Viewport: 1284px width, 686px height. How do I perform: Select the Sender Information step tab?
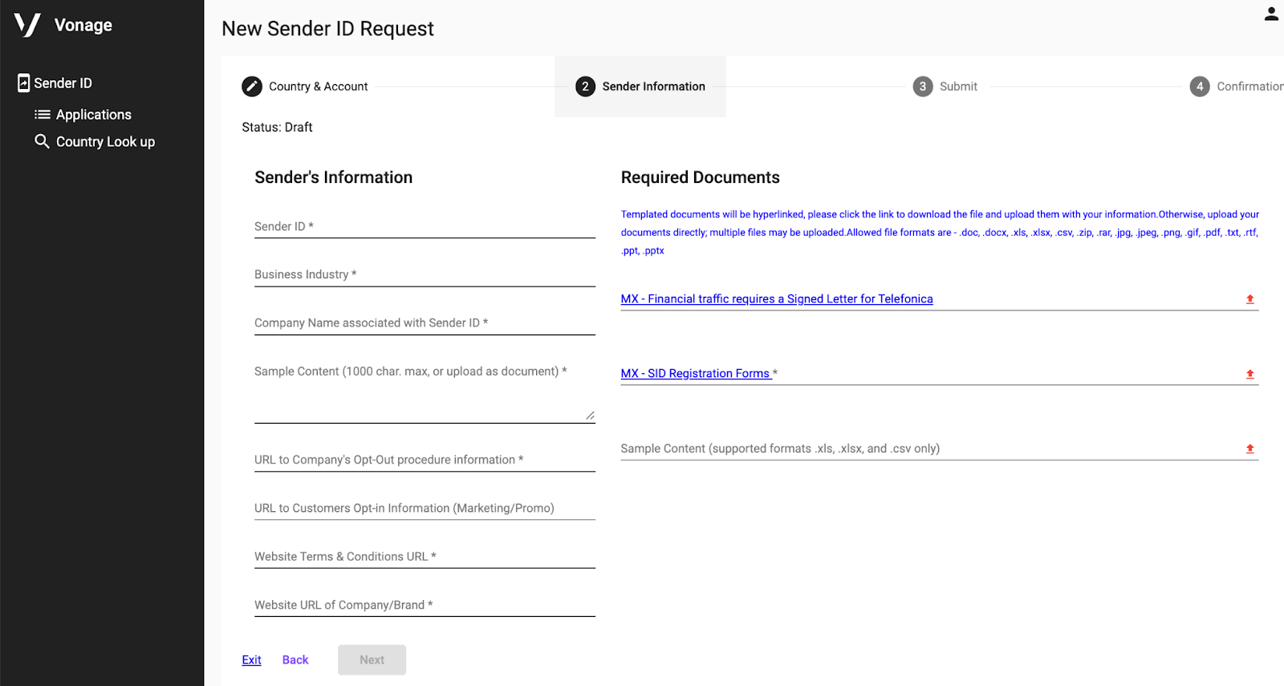640,87
